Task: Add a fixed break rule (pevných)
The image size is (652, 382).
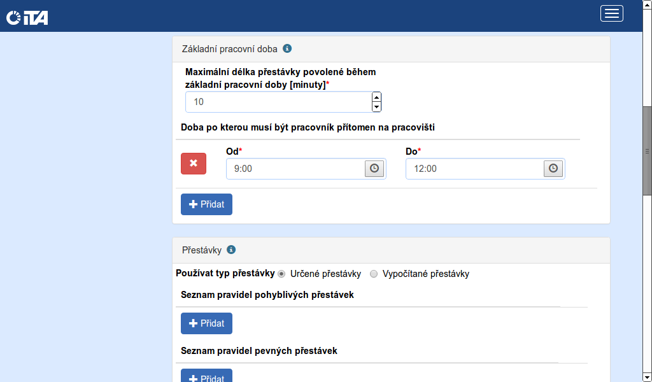Action: (206, 377)
